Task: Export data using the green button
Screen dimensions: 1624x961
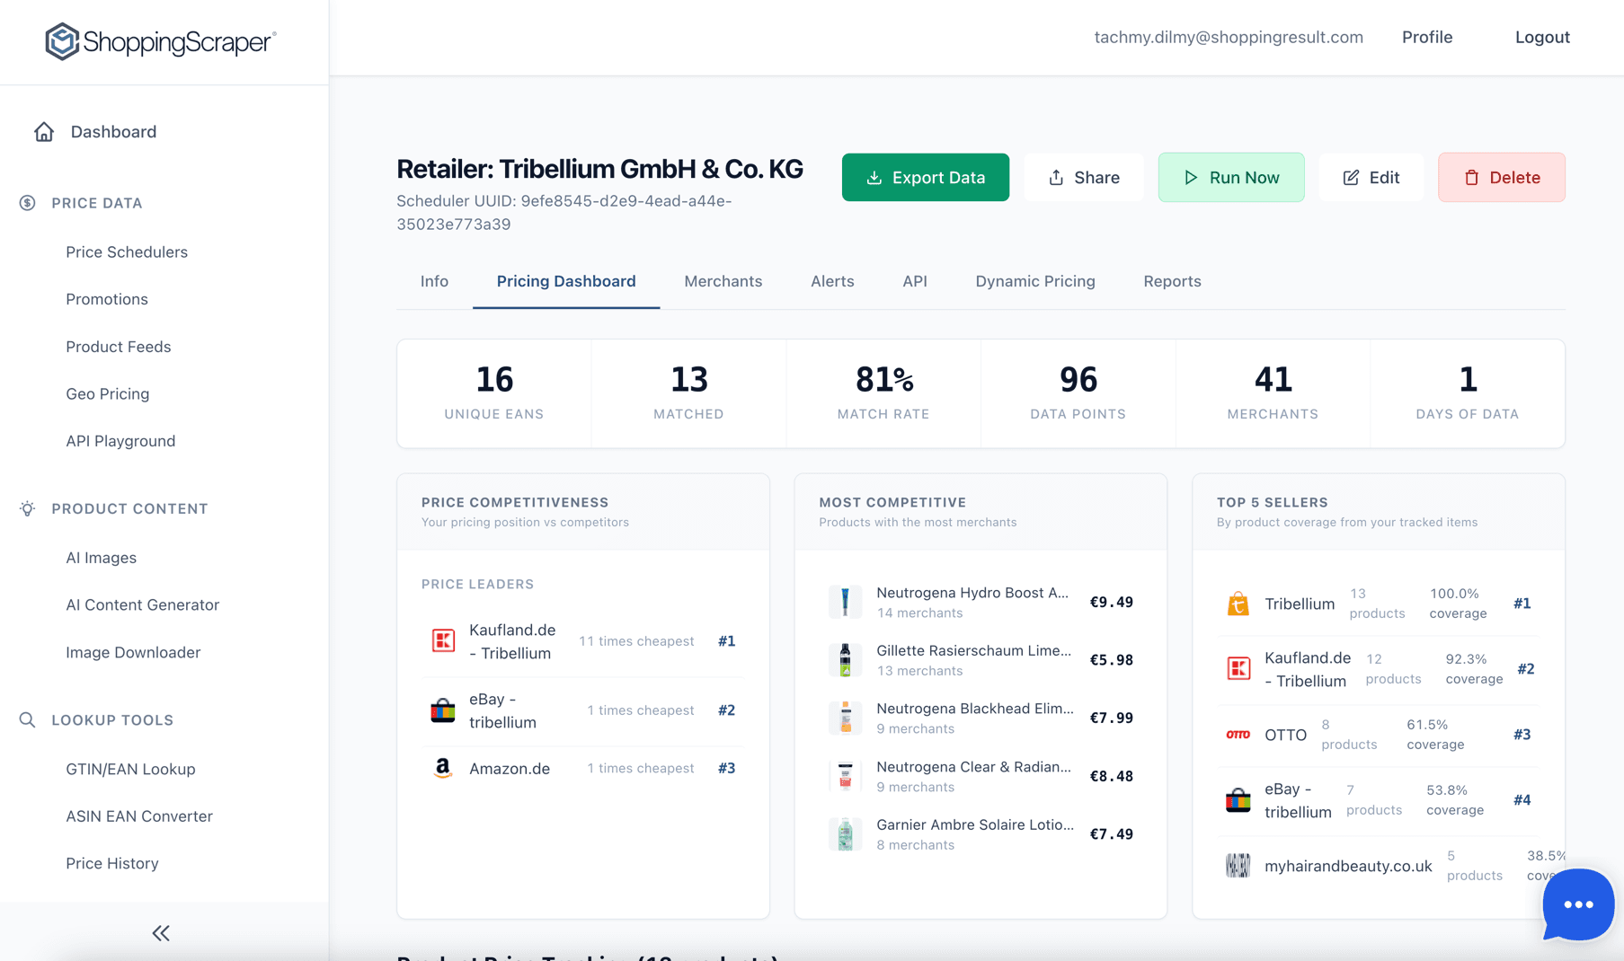Action: click(x=925, y=177)
